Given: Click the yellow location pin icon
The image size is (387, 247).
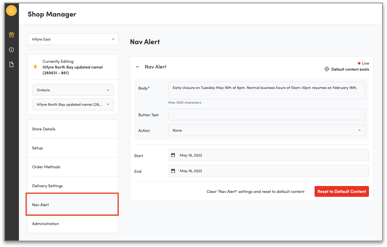Looking at the screenshot, I should (x=35, y=67).
